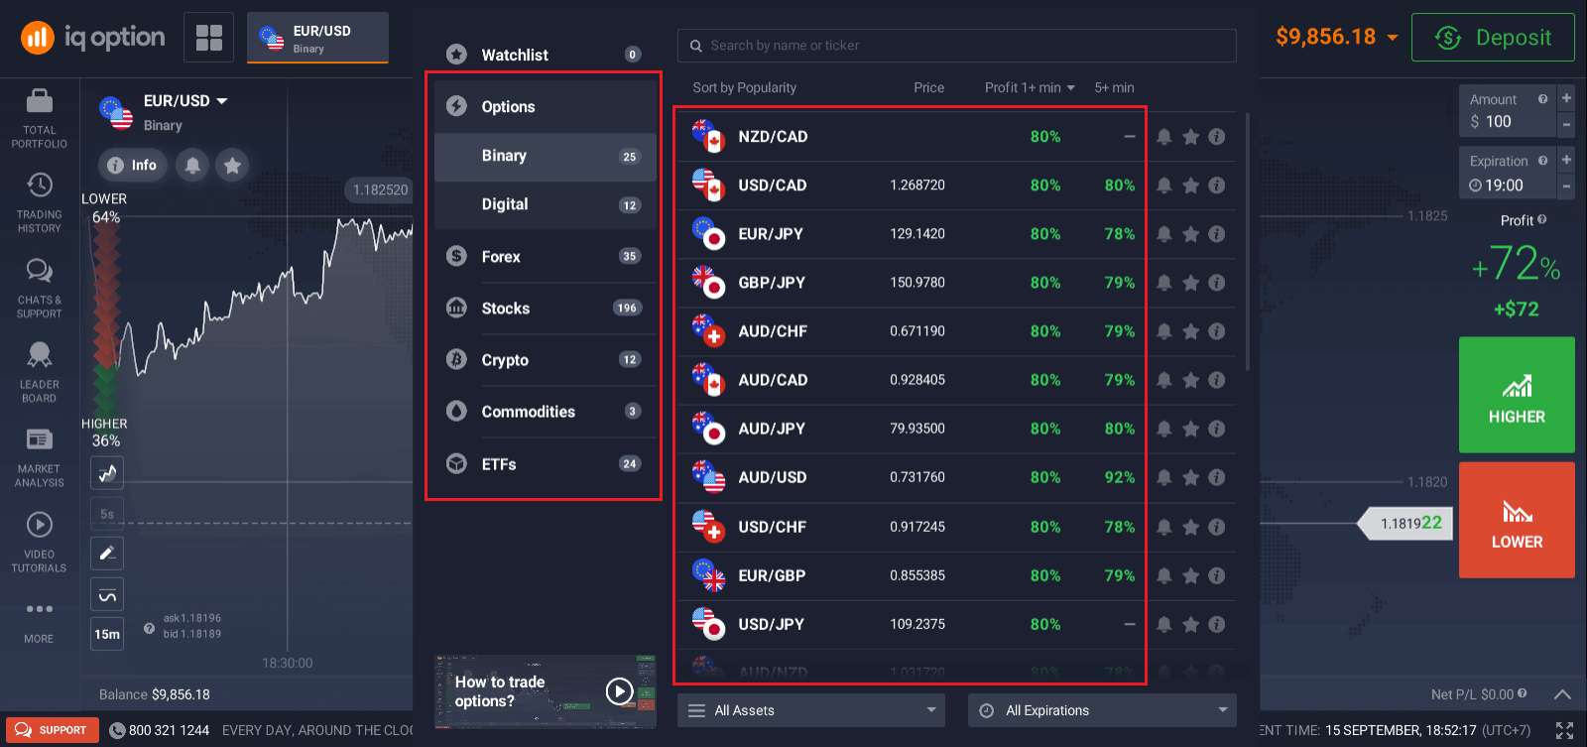Click the green HIGHER button
This screenshot has width=1587, height=747.
pos(1517,395)
